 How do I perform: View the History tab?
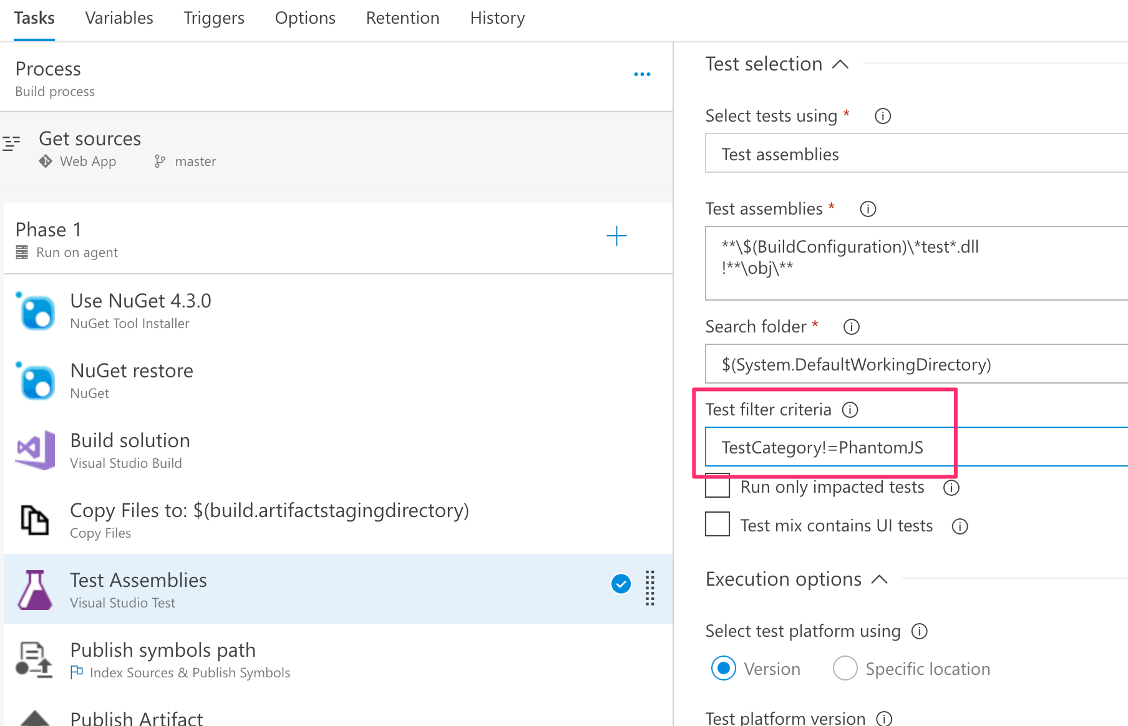tap(498, 18)
